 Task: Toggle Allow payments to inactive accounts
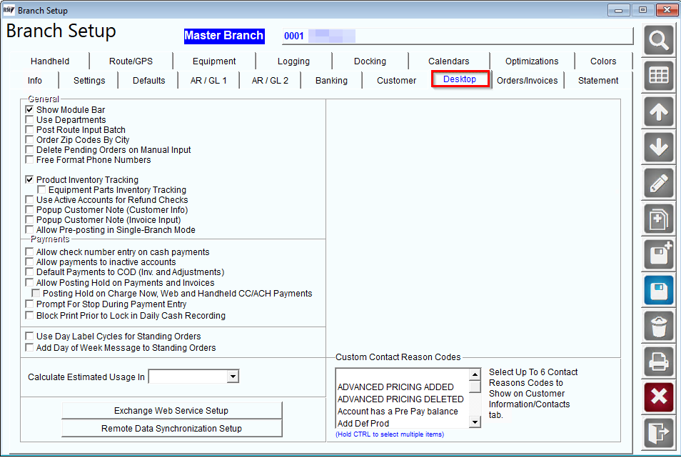(29, 262)
